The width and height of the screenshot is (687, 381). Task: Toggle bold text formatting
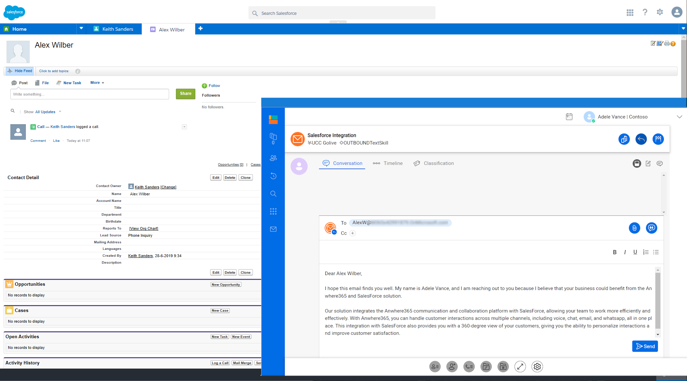(x=615, y=252)
